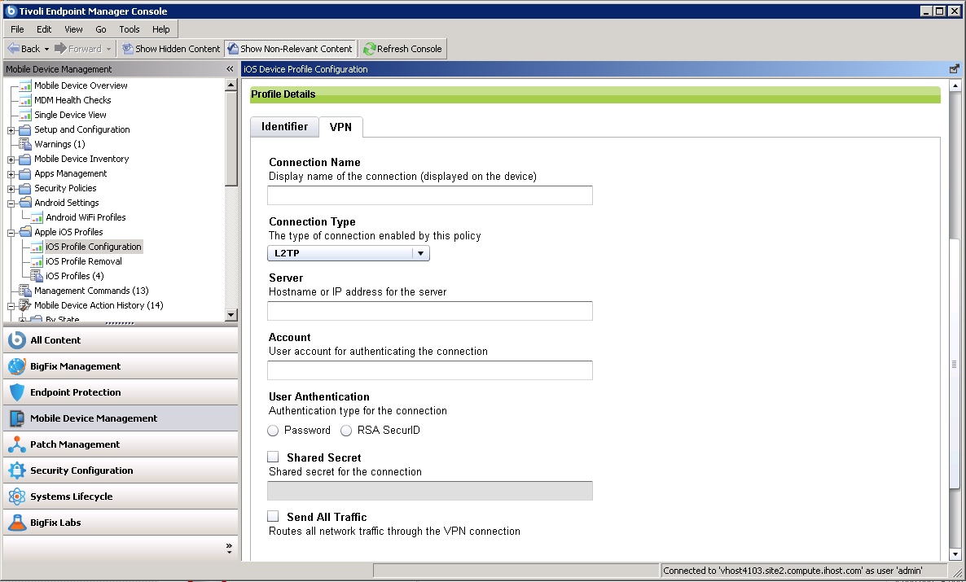The image size is (966, 582).
Task: Click the Management Commands (13) icon
Action: pos(25,291)
